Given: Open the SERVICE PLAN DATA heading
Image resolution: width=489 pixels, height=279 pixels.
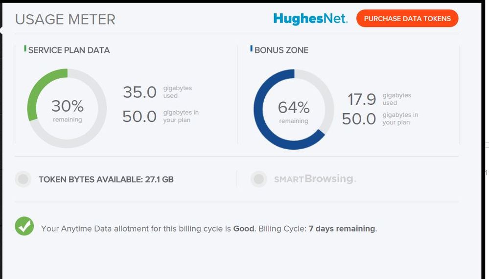Looking at the screenshot, I should pyautogui.click(x=69, y=50).
